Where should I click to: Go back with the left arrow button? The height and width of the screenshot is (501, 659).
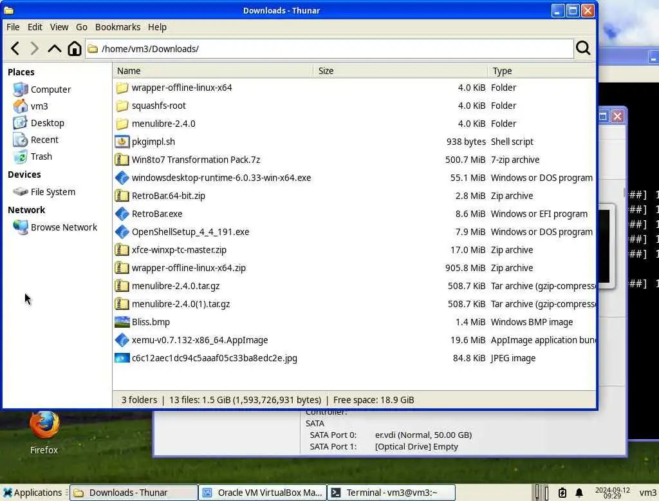(x=15, y=48)
